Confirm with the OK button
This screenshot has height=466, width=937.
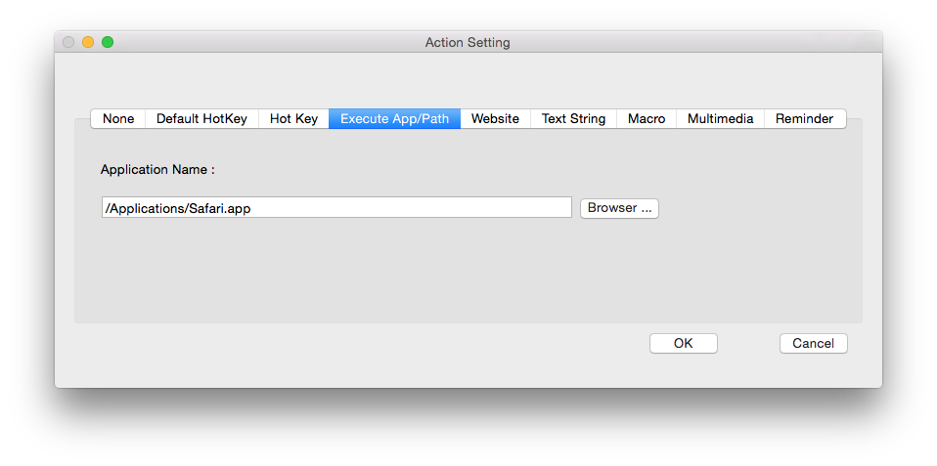(683, 343)
